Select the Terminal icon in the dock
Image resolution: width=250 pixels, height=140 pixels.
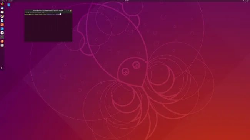click(2, 37)
